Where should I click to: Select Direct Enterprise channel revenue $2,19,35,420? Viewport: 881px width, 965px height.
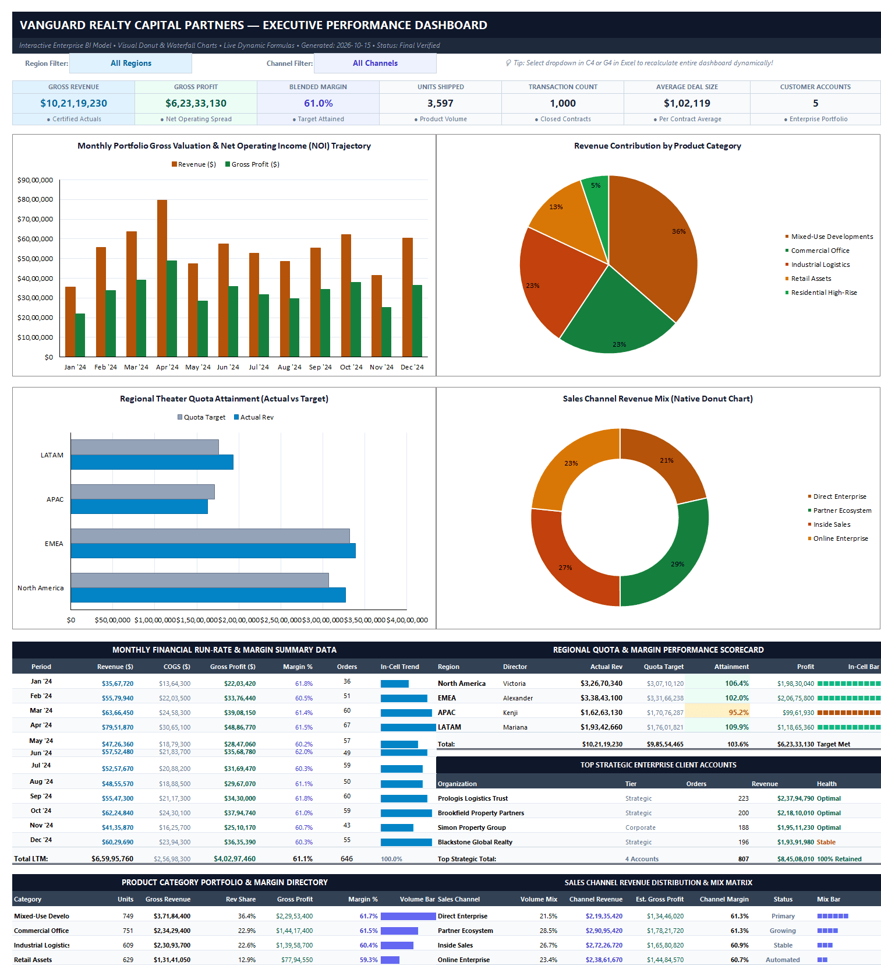click(x=604, y=916)
